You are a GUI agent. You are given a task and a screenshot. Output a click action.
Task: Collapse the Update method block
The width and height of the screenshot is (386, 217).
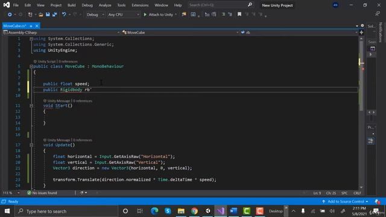(x=31, y=145)
